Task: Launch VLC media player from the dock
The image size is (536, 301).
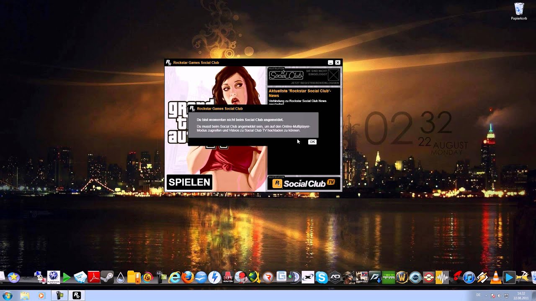Action: (x=496, y=277)
